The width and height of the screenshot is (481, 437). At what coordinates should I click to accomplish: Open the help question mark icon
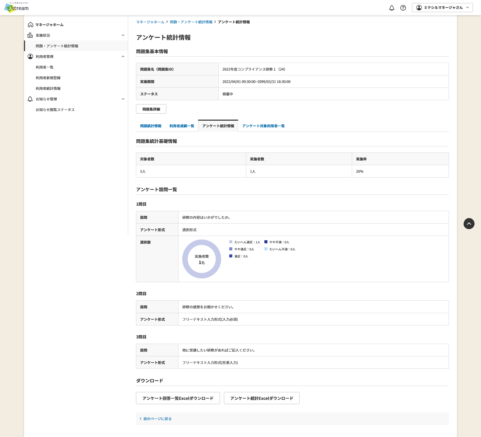pos(403,8)
